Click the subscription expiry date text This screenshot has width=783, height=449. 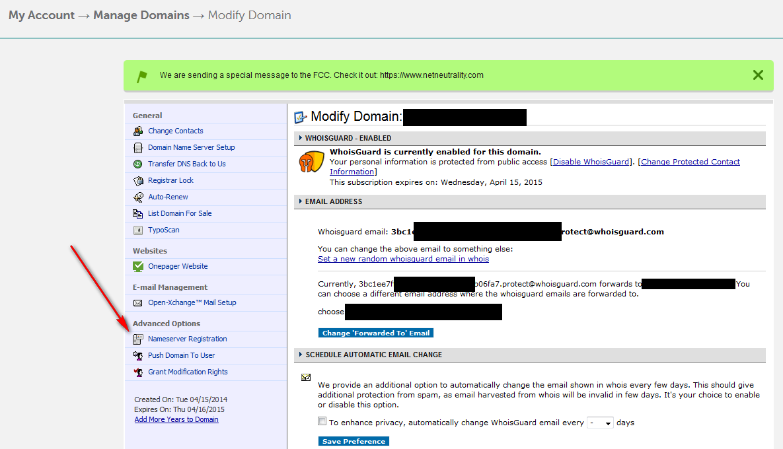click(x=492, y=182)
